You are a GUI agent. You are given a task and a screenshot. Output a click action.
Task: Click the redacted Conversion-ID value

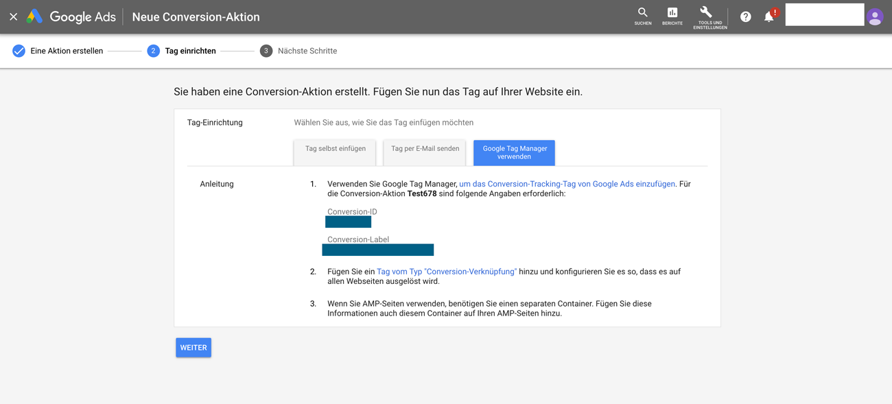point(348,222)
